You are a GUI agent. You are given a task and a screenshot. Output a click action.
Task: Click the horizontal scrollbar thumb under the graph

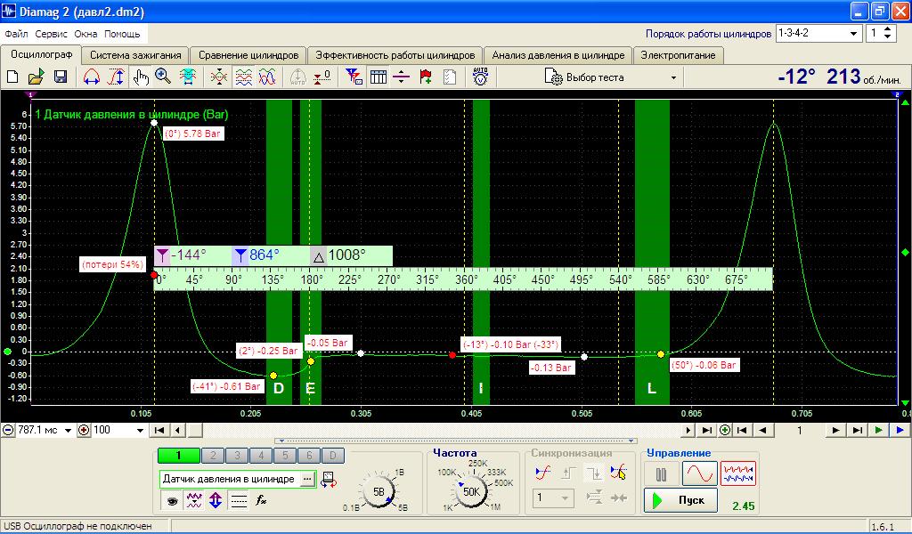coord(196,430)
